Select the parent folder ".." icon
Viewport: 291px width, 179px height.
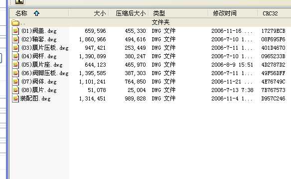[x=15, y=23]
